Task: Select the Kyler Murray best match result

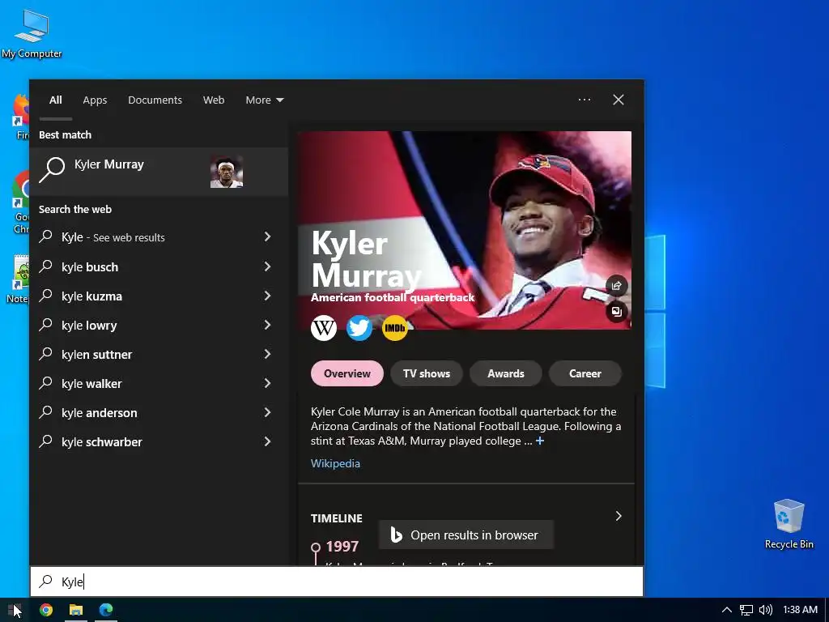Action: (159, 172)
